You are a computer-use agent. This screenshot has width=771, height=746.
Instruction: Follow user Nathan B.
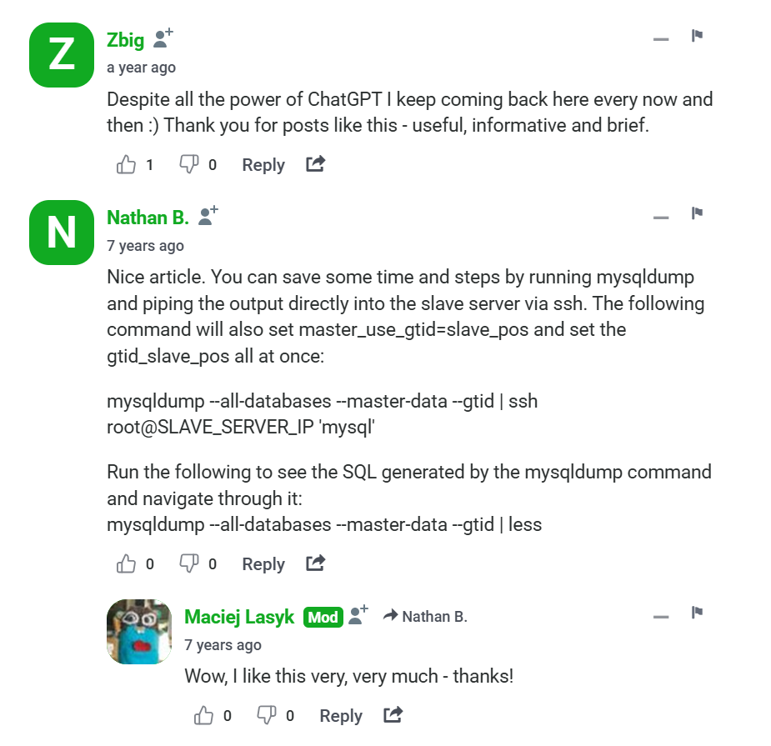tap(208, 217)
